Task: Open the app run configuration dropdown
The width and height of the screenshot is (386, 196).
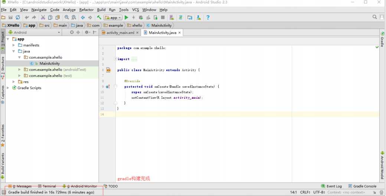Action: tap(113, 17)
